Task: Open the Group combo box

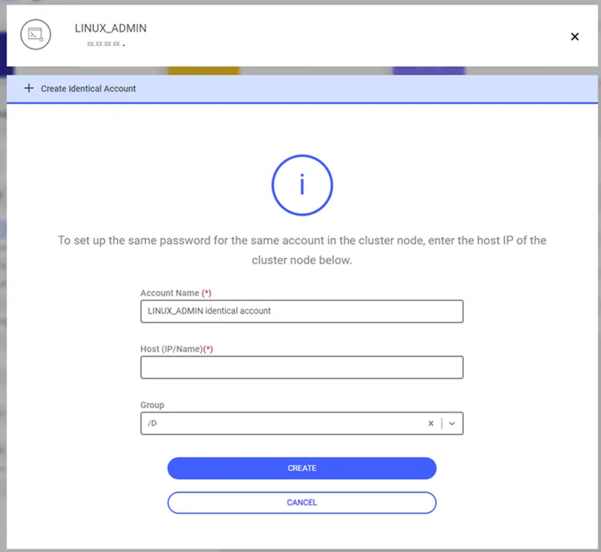Action: [301, 423]
